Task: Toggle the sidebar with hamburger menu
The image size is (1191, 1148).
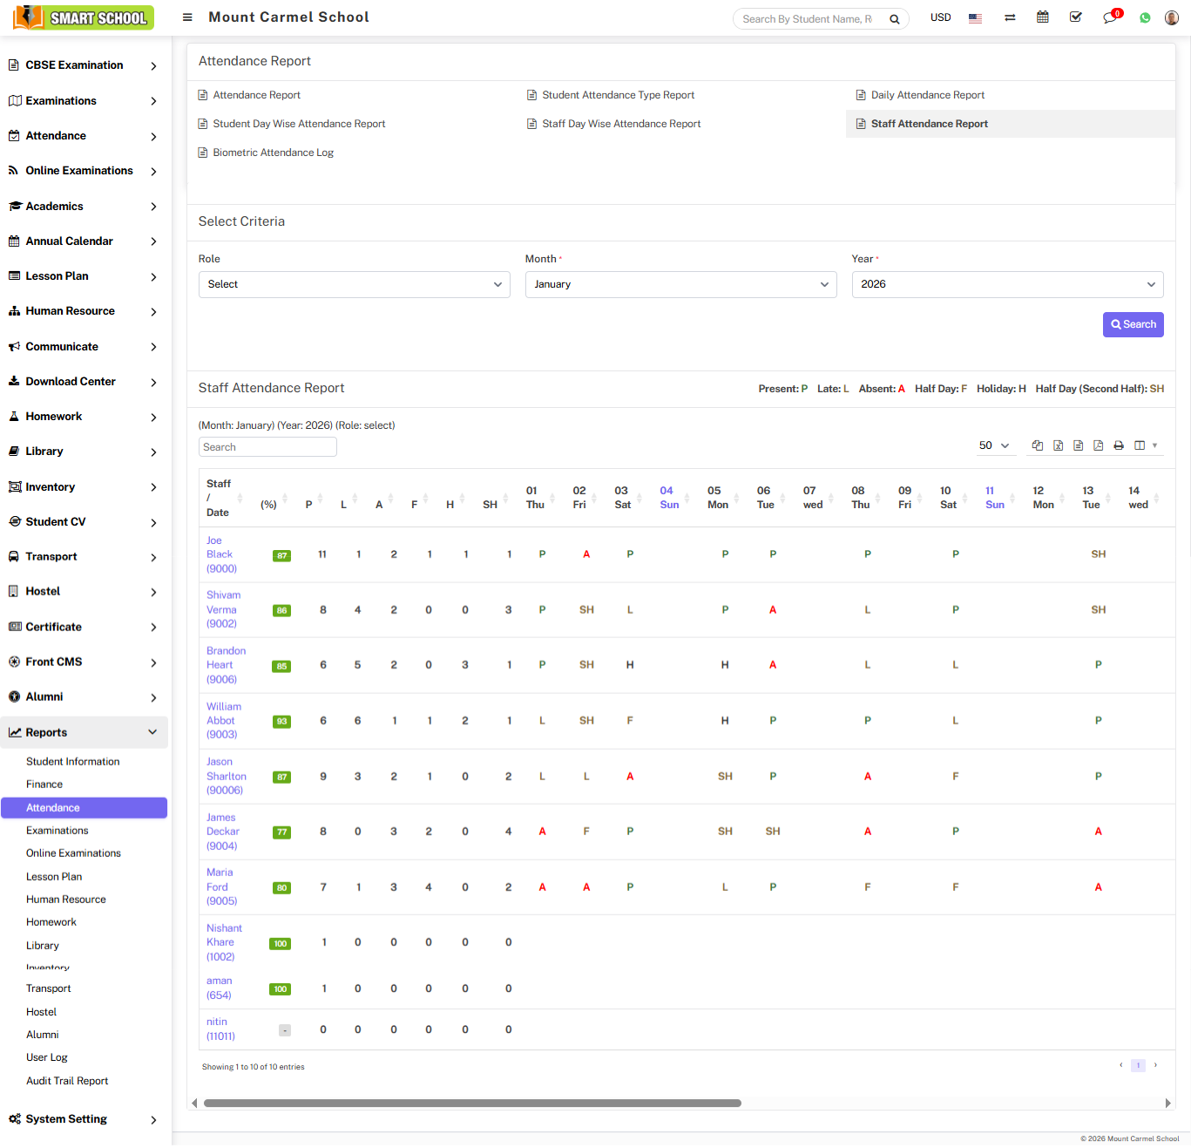Action: pos(187,17)
